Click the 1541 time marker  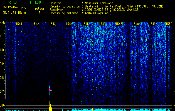click(x=19, y=24)
